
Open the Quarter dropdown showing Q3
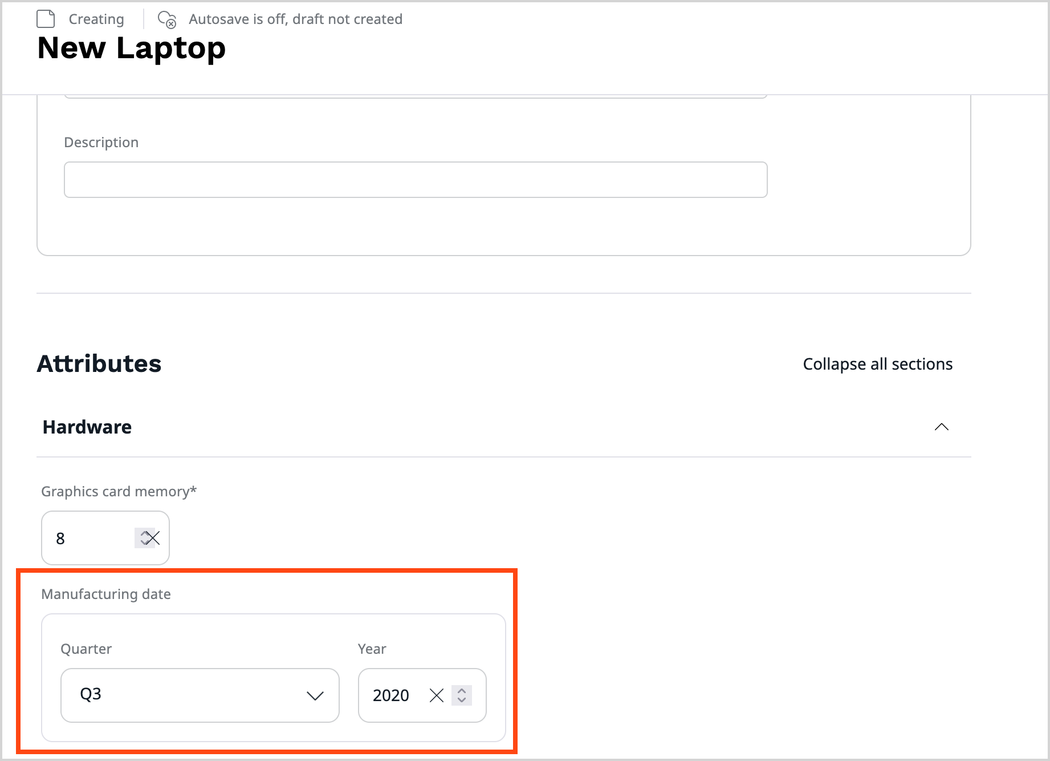200,695
